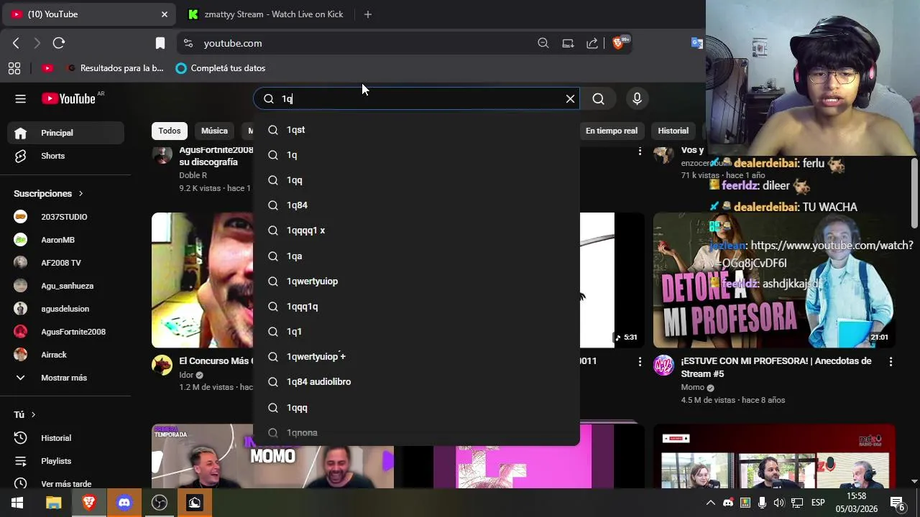Open the Resultados para la b... bookmark

[115, 68]
